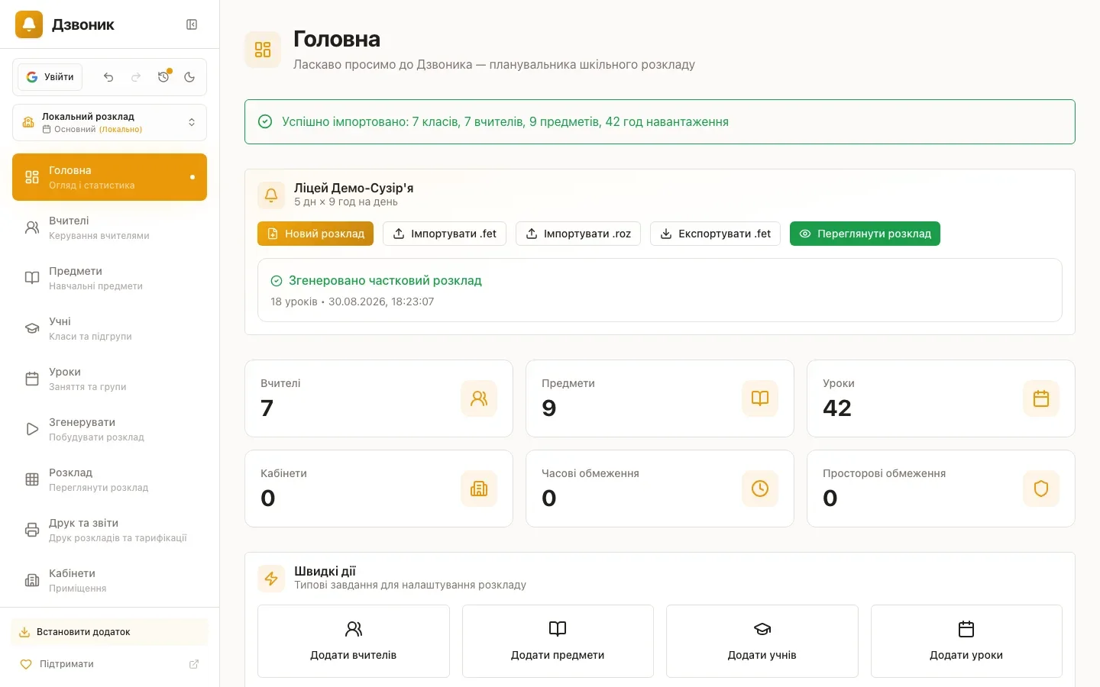Click the Учні graduation cap icon in the sidebar
Image resolution: width=1100 pixels, height=687 pixels.
[32, 328]
